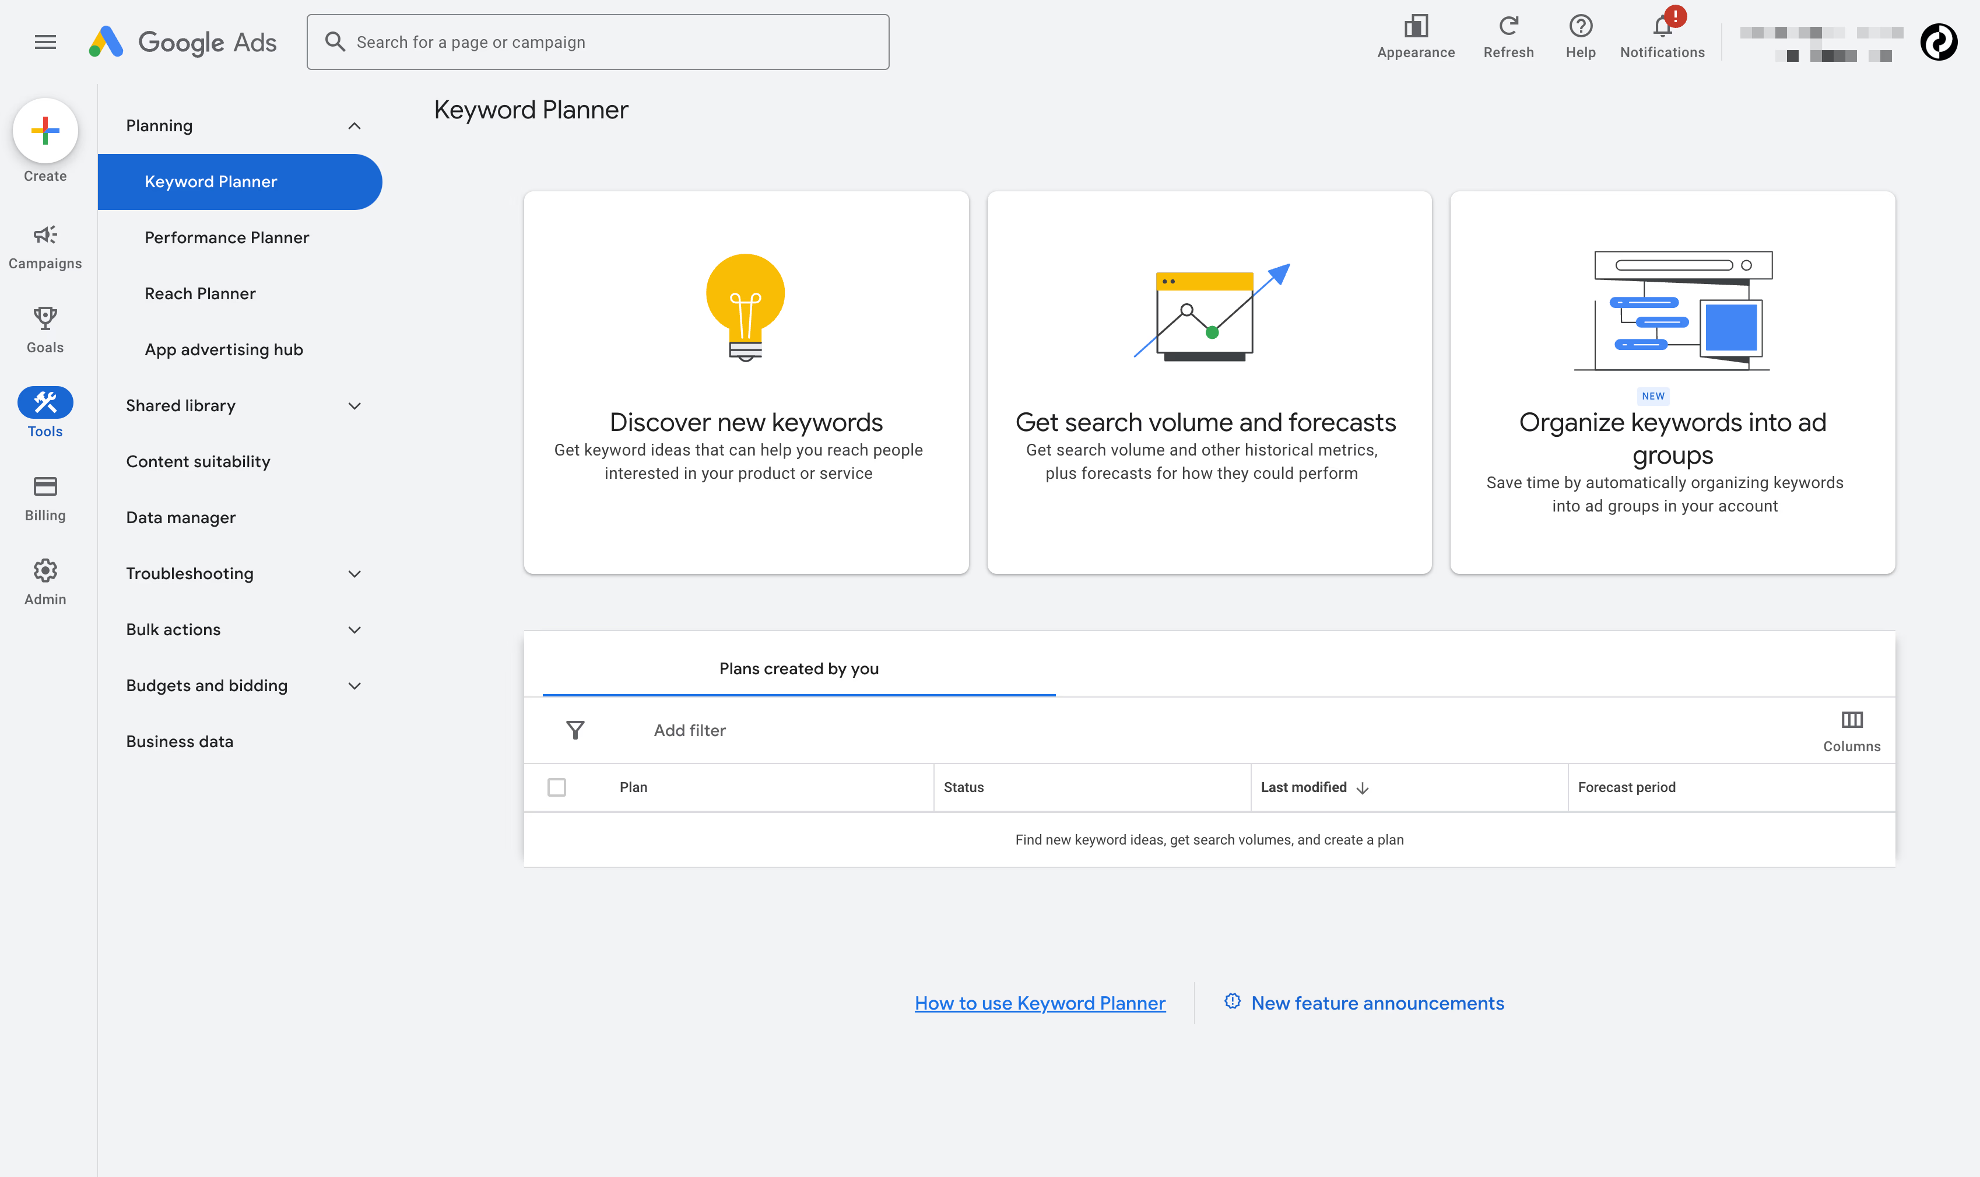
Task: Expand Budgets and bidding section
Action: pyautogui.click(x=354, y=686)
